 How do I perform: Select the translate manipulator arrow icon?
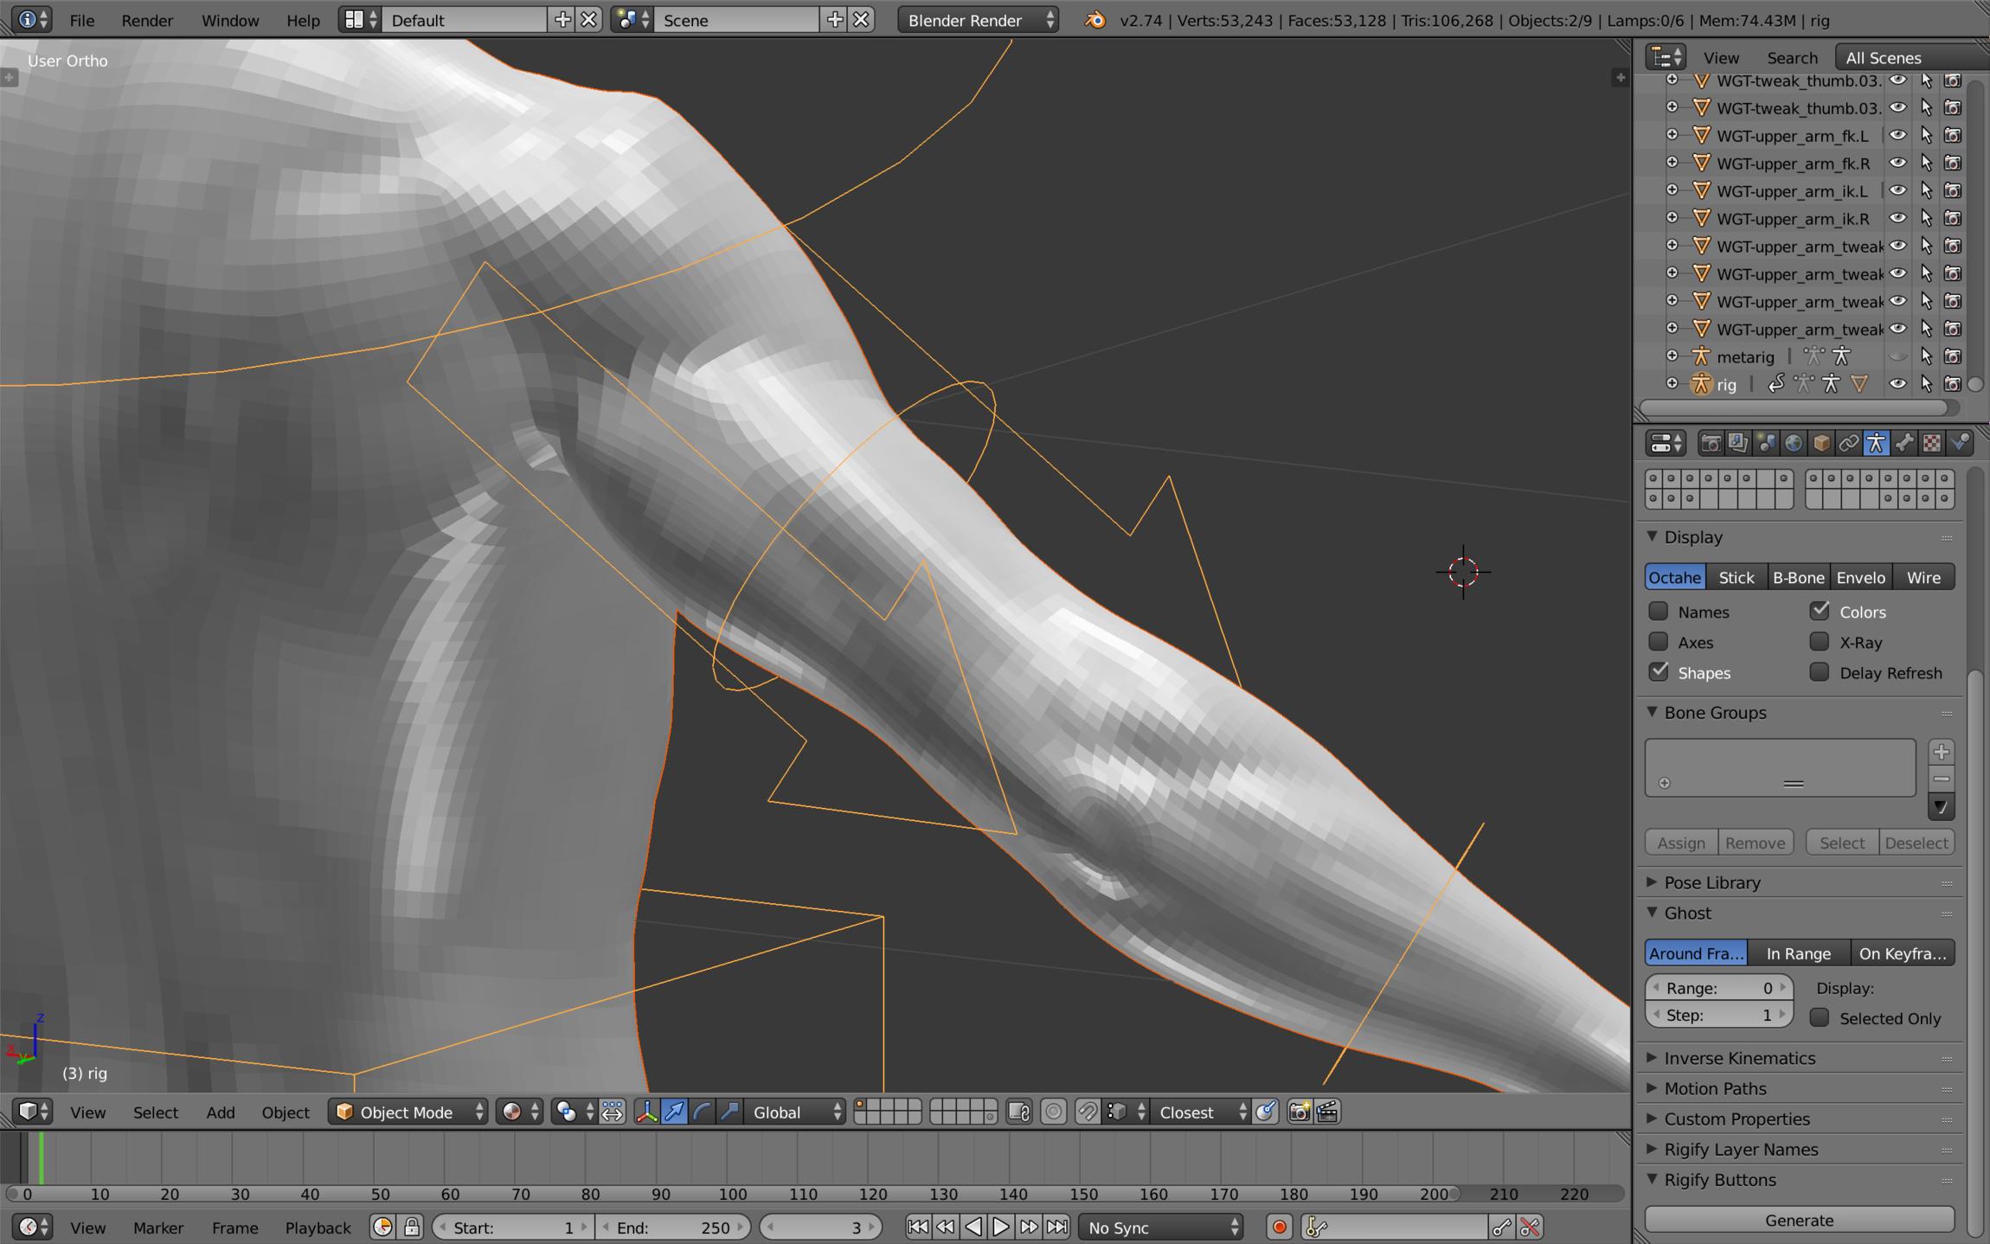click(674, 1112)
